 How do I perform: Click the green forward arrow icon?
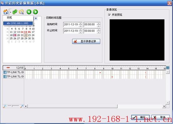coord(35,12)
